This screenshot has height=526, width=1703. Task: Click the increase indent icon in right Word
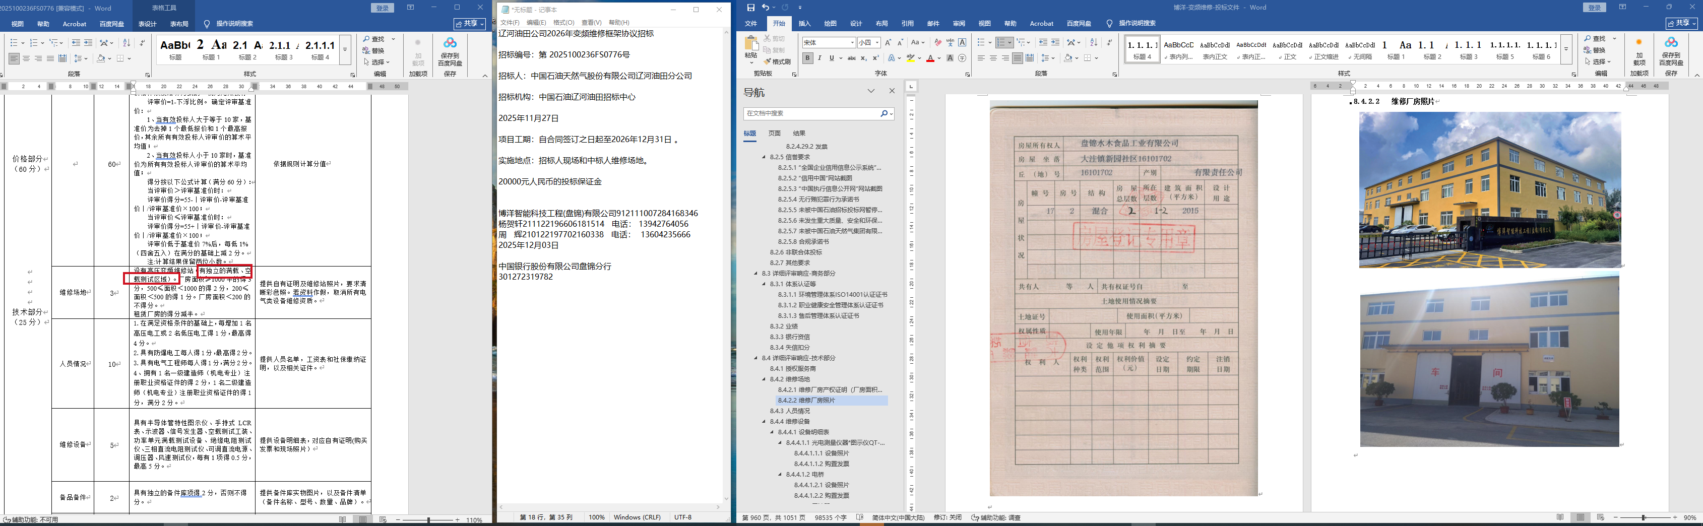click(x=1055, y=42)
